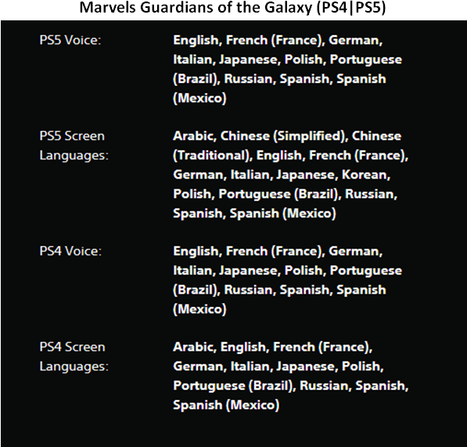Select the PS4 Voice label
Image resolution: width=467 pixels, height=447 pixels.
click(70, 251)
